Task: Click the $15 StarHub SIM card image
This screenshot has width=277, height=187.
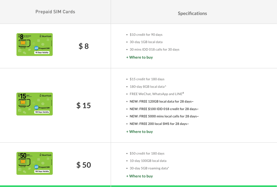Action: pos(35,104)
